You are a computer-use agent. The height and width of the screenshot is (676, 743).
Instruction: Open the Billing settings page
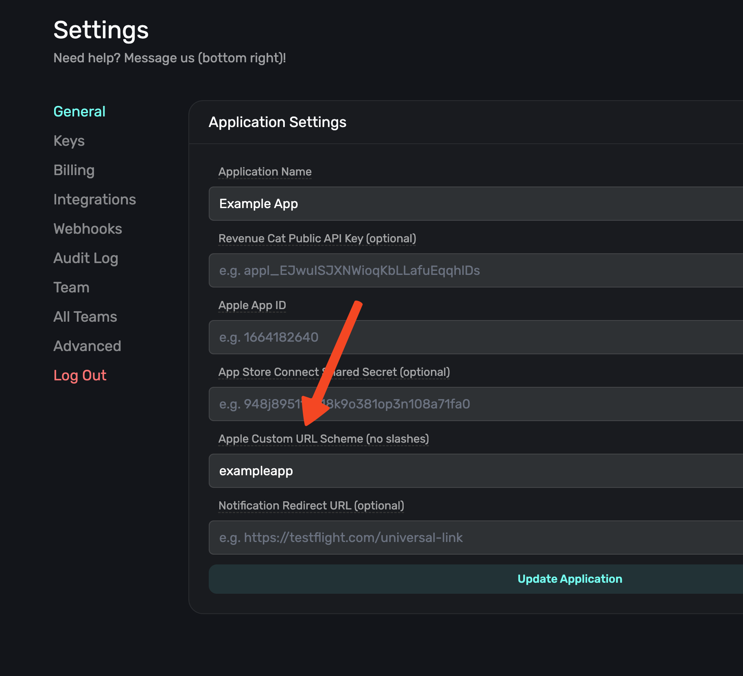74,170
